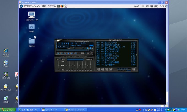Select playlist track 307 with time 2:36
The height and width of the screenshot is (112, 187).
coord(116,62)
